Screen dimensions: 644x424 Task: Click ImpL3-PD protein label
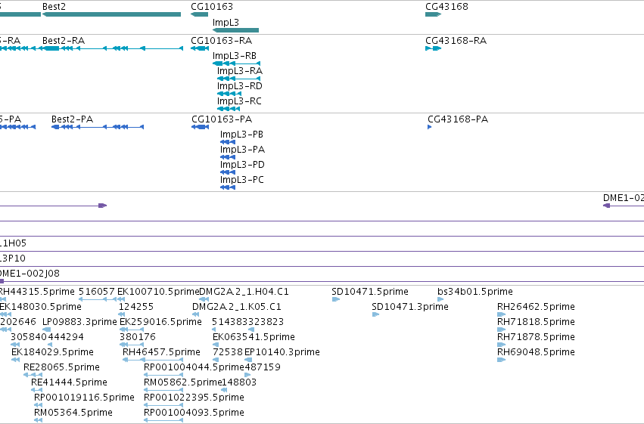[242, 165]
